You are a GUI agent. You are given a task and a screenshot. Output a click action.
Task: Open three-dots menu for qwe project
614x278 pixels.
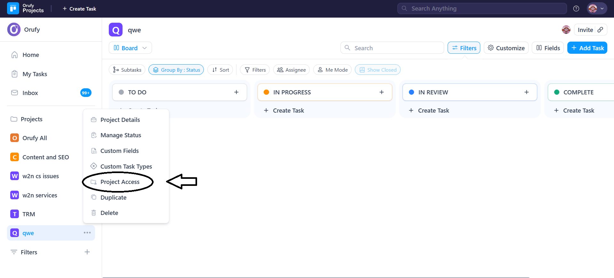[x=87, y=233]
